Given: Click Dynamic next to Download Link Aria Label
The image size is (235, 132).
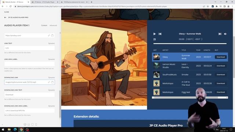Looking at the screenshot, I should 51,106.
